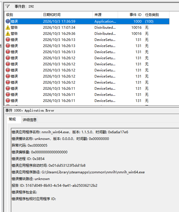Click the 报告 ID line
Image resolution: width=179 pixels, height=212 pixels.
coord(54,186)
